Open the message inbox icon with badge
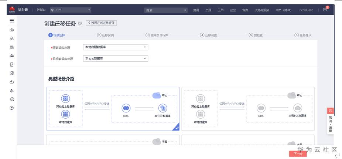This screenshot has width=342, height=159. tap(325, 9)
